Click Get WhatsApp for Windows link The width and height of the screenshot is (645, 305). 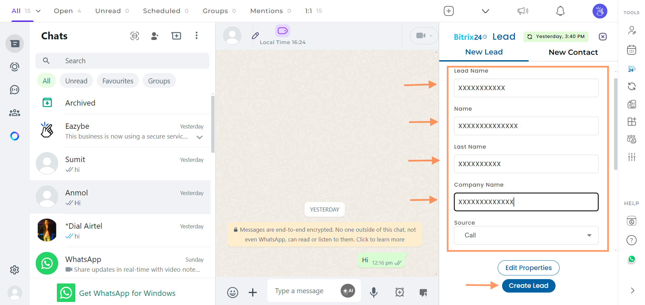tap(127, 293)
